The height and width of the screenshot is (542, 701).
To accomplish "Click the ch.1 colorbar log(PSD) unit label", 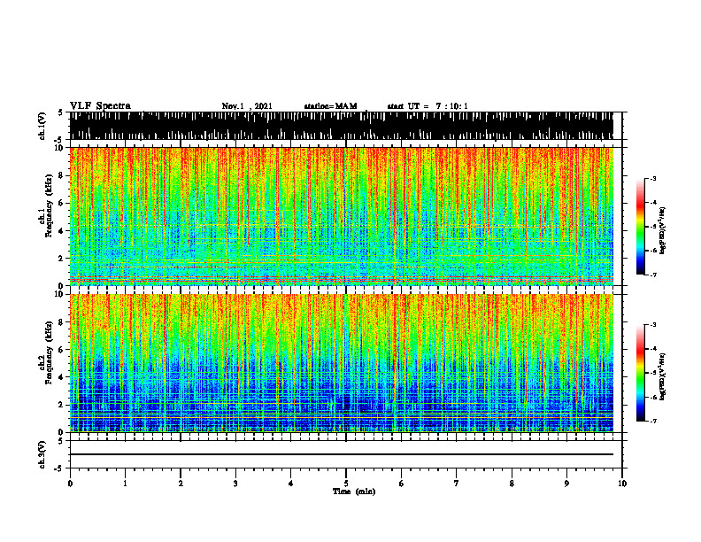I will (663, 231).
